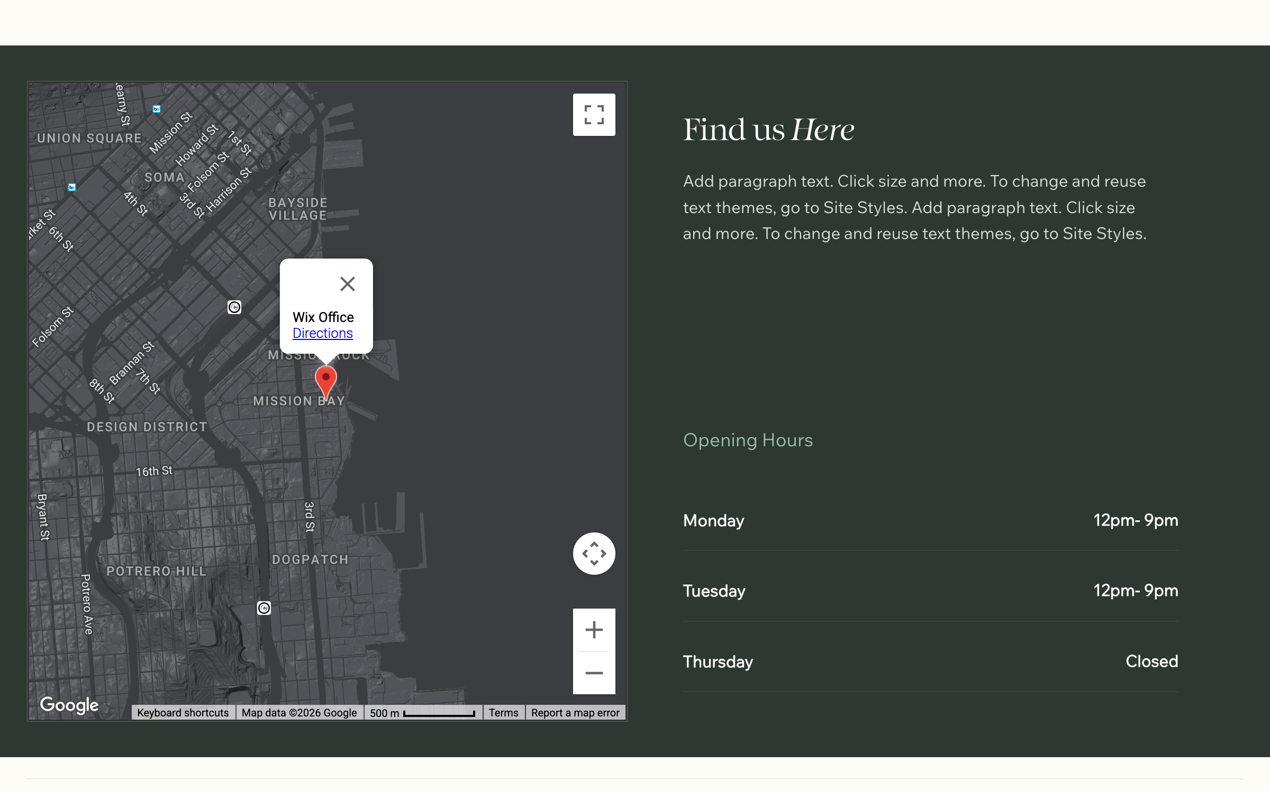Click the Google logo on map
The width and height of the screenshot is (1270, 791).
tap(69, 705)
